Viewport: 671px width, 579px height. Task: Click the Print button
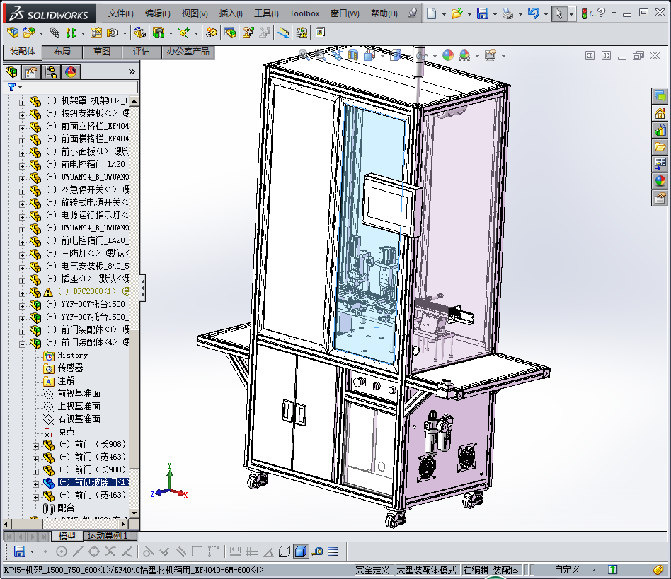click(508, 13)
